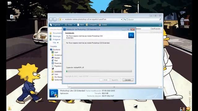
Task: Click the Carpetas pane header
Action: tap(54, 46)
